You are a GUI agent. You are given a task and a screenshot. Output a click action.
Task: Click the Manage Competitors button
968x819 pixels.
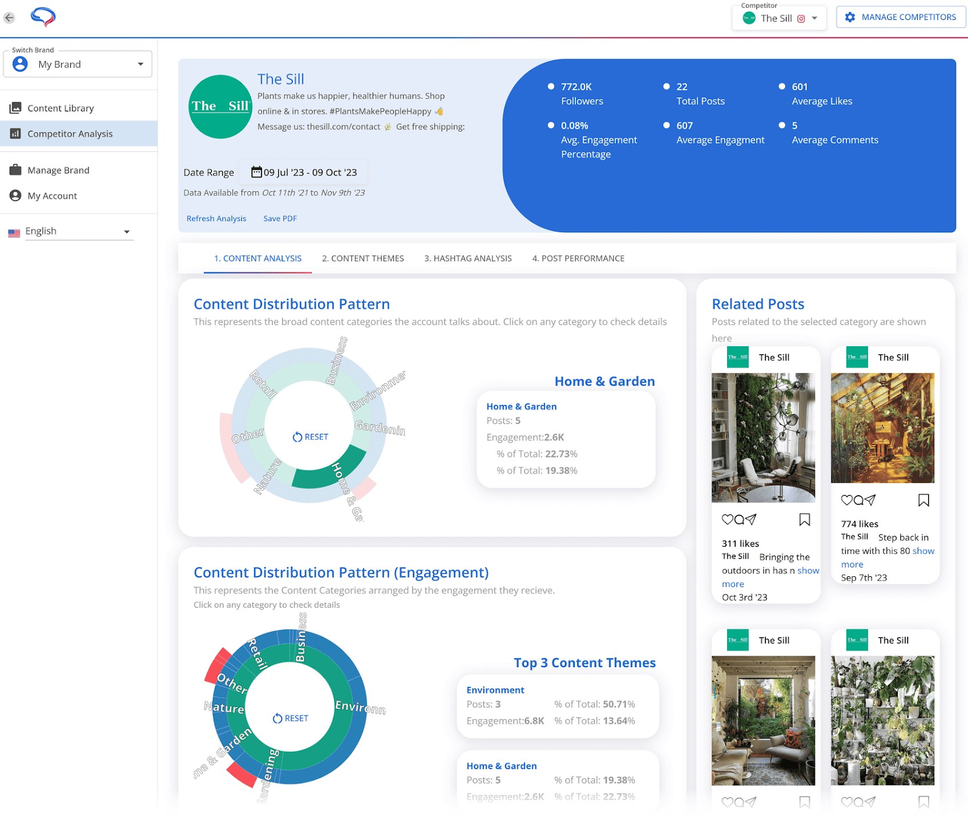[900, 16]
